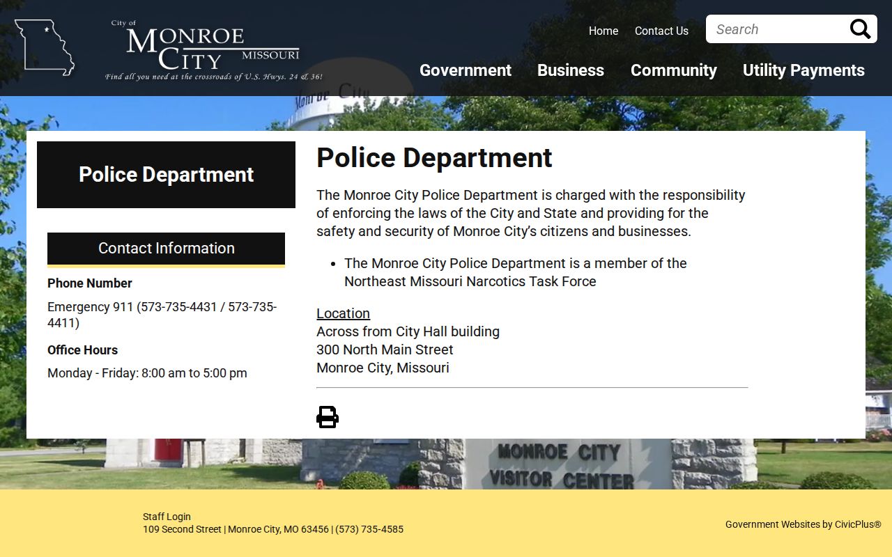Click the underlined Location heading

tap(343, 313)
